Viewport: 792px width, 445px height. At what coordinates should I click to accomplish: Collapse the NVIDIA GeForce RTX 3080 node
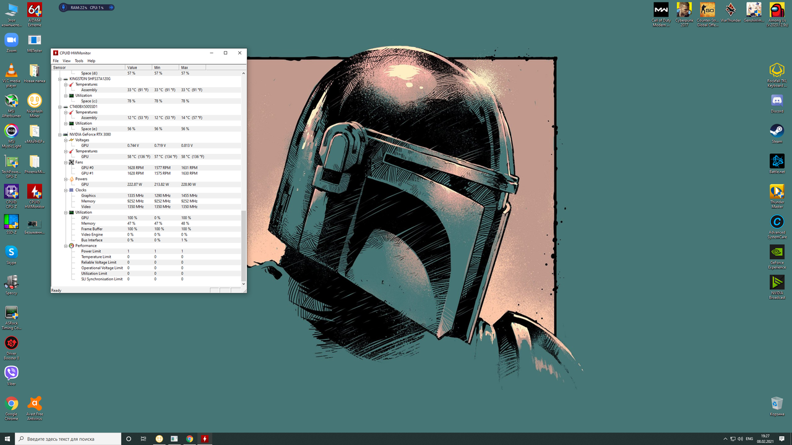click(60, 135)
